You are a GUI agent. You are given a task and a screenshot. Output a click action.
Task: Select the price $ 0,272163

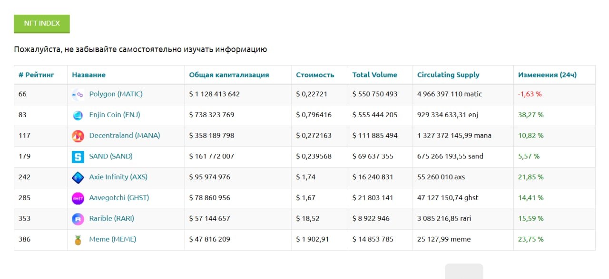314,135
